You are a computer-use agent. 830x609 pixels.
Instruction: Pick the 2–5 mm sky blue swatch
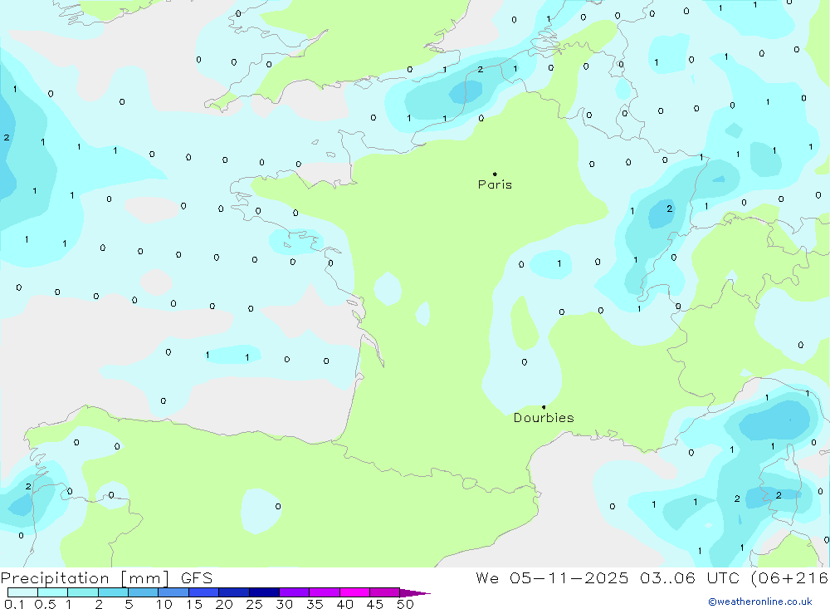pyautogui.click(x=113, y=592)
